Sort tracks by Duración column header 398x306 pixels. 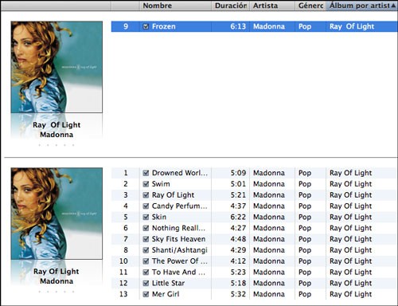[230, 6]
